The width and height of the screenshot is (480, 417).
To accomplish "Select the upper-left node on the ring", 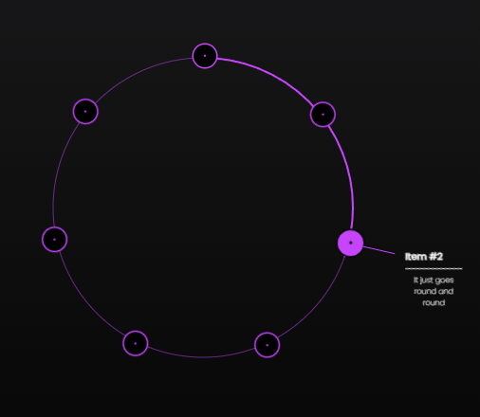I will pyautogui.click(x=85, y=112).
